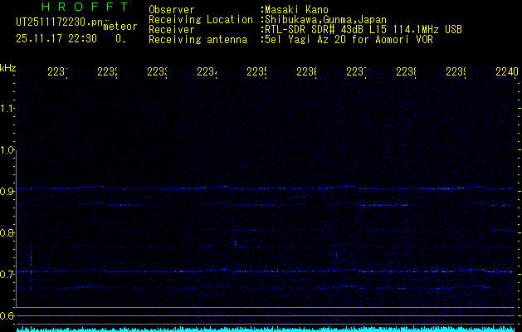Click the 0.6 kHz frequency axis mark
The width and height of the screenshot is (522, 332).
click(8, 316)
